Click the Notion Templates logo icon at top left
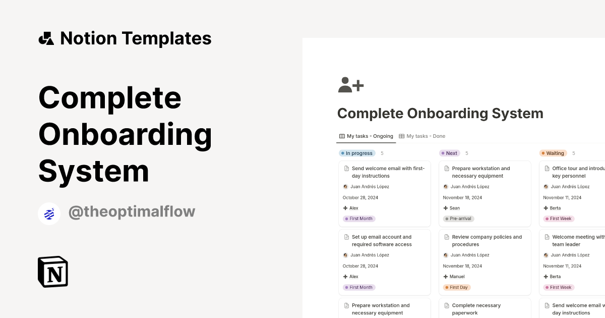The height and width of the screenshot is (318, 605). [x=45, y=37]
